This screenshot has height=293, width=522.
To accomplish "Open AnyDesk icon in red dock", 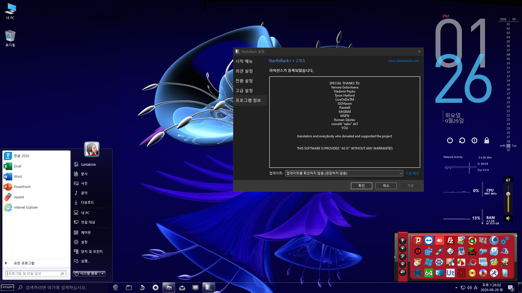I will tap(439, 240).
